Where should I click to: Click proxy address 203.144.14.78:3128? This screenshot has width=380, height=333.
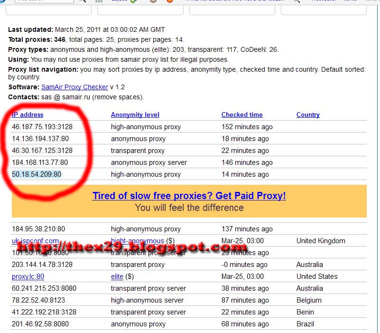(x=42, y=265)
